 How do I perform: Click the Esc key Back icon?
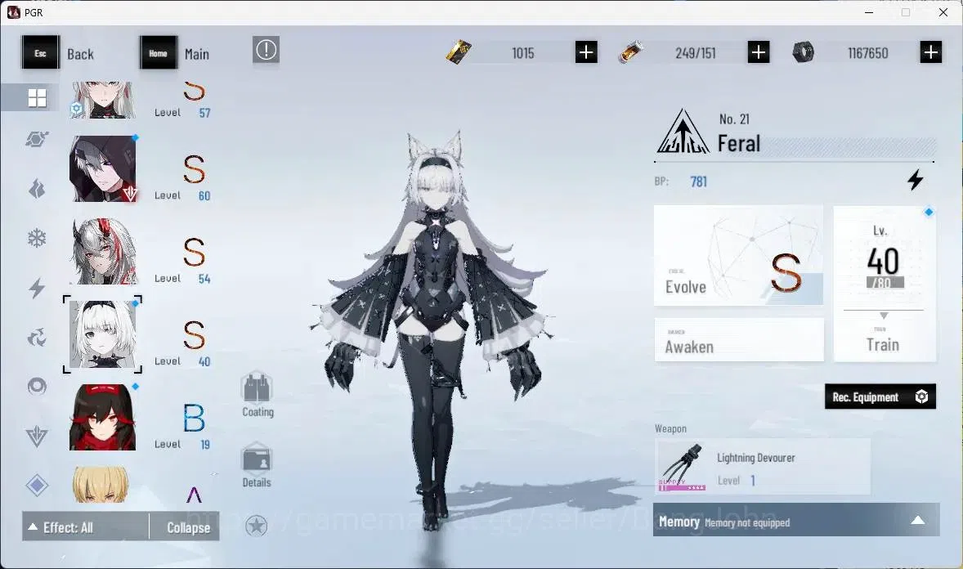tap(41, 53)
